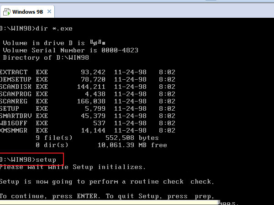Click the size value 166,038
Screen dimensions: 274x205
(x=91, y=101)
